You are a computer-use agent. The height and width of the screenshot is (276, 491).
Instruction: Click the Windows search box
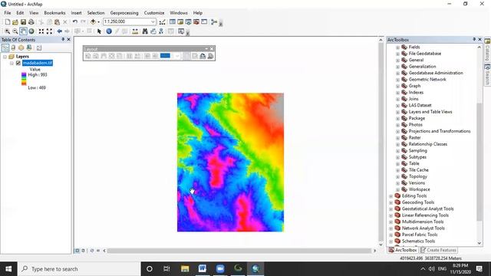[79, 269]
